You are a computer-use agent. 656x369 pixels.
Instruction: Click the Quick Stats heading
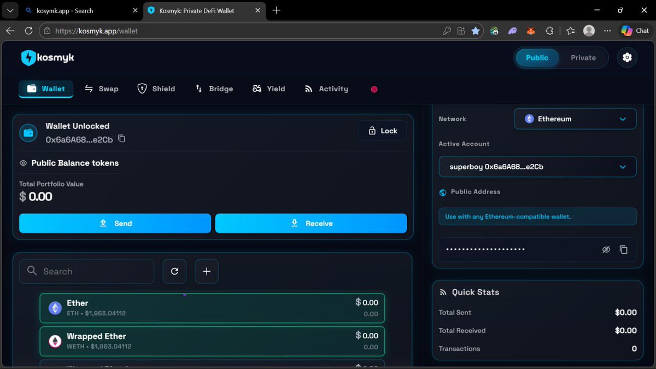click(475, 292)
